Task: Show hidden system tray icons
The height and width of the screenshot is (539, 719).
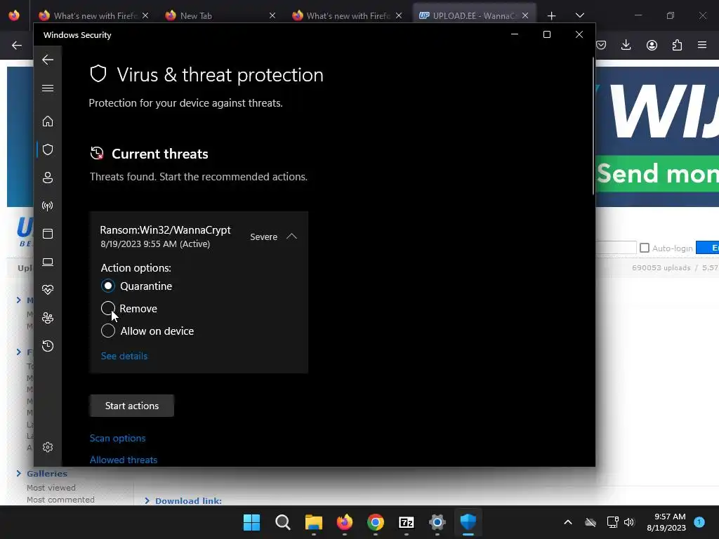Action: (567, 522)
